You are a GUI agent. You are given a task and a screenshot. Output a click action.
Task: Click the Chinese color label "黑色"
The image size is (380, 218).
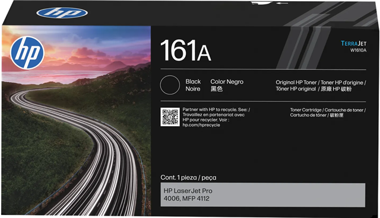pos(216,89)
